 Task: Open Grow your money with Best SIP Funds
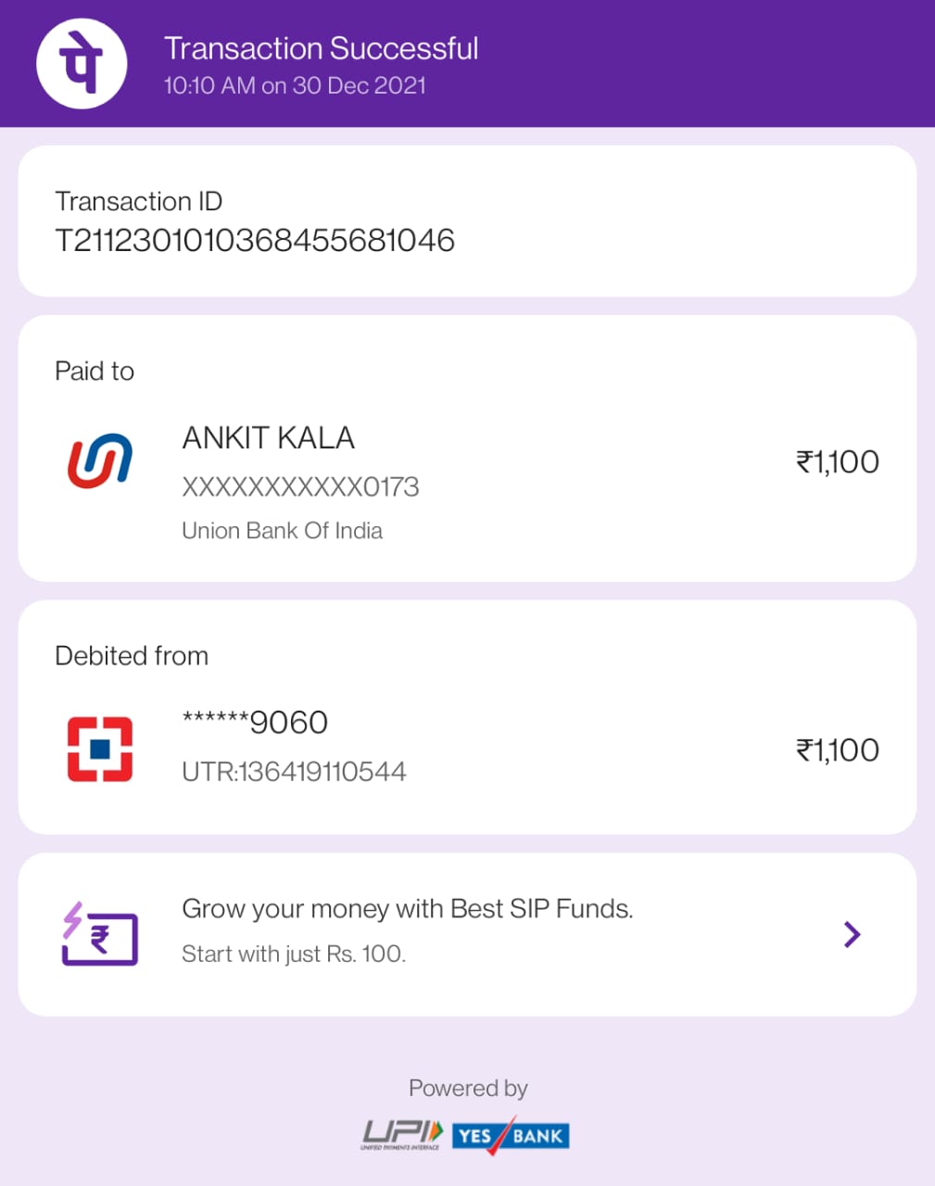point(407,909)
